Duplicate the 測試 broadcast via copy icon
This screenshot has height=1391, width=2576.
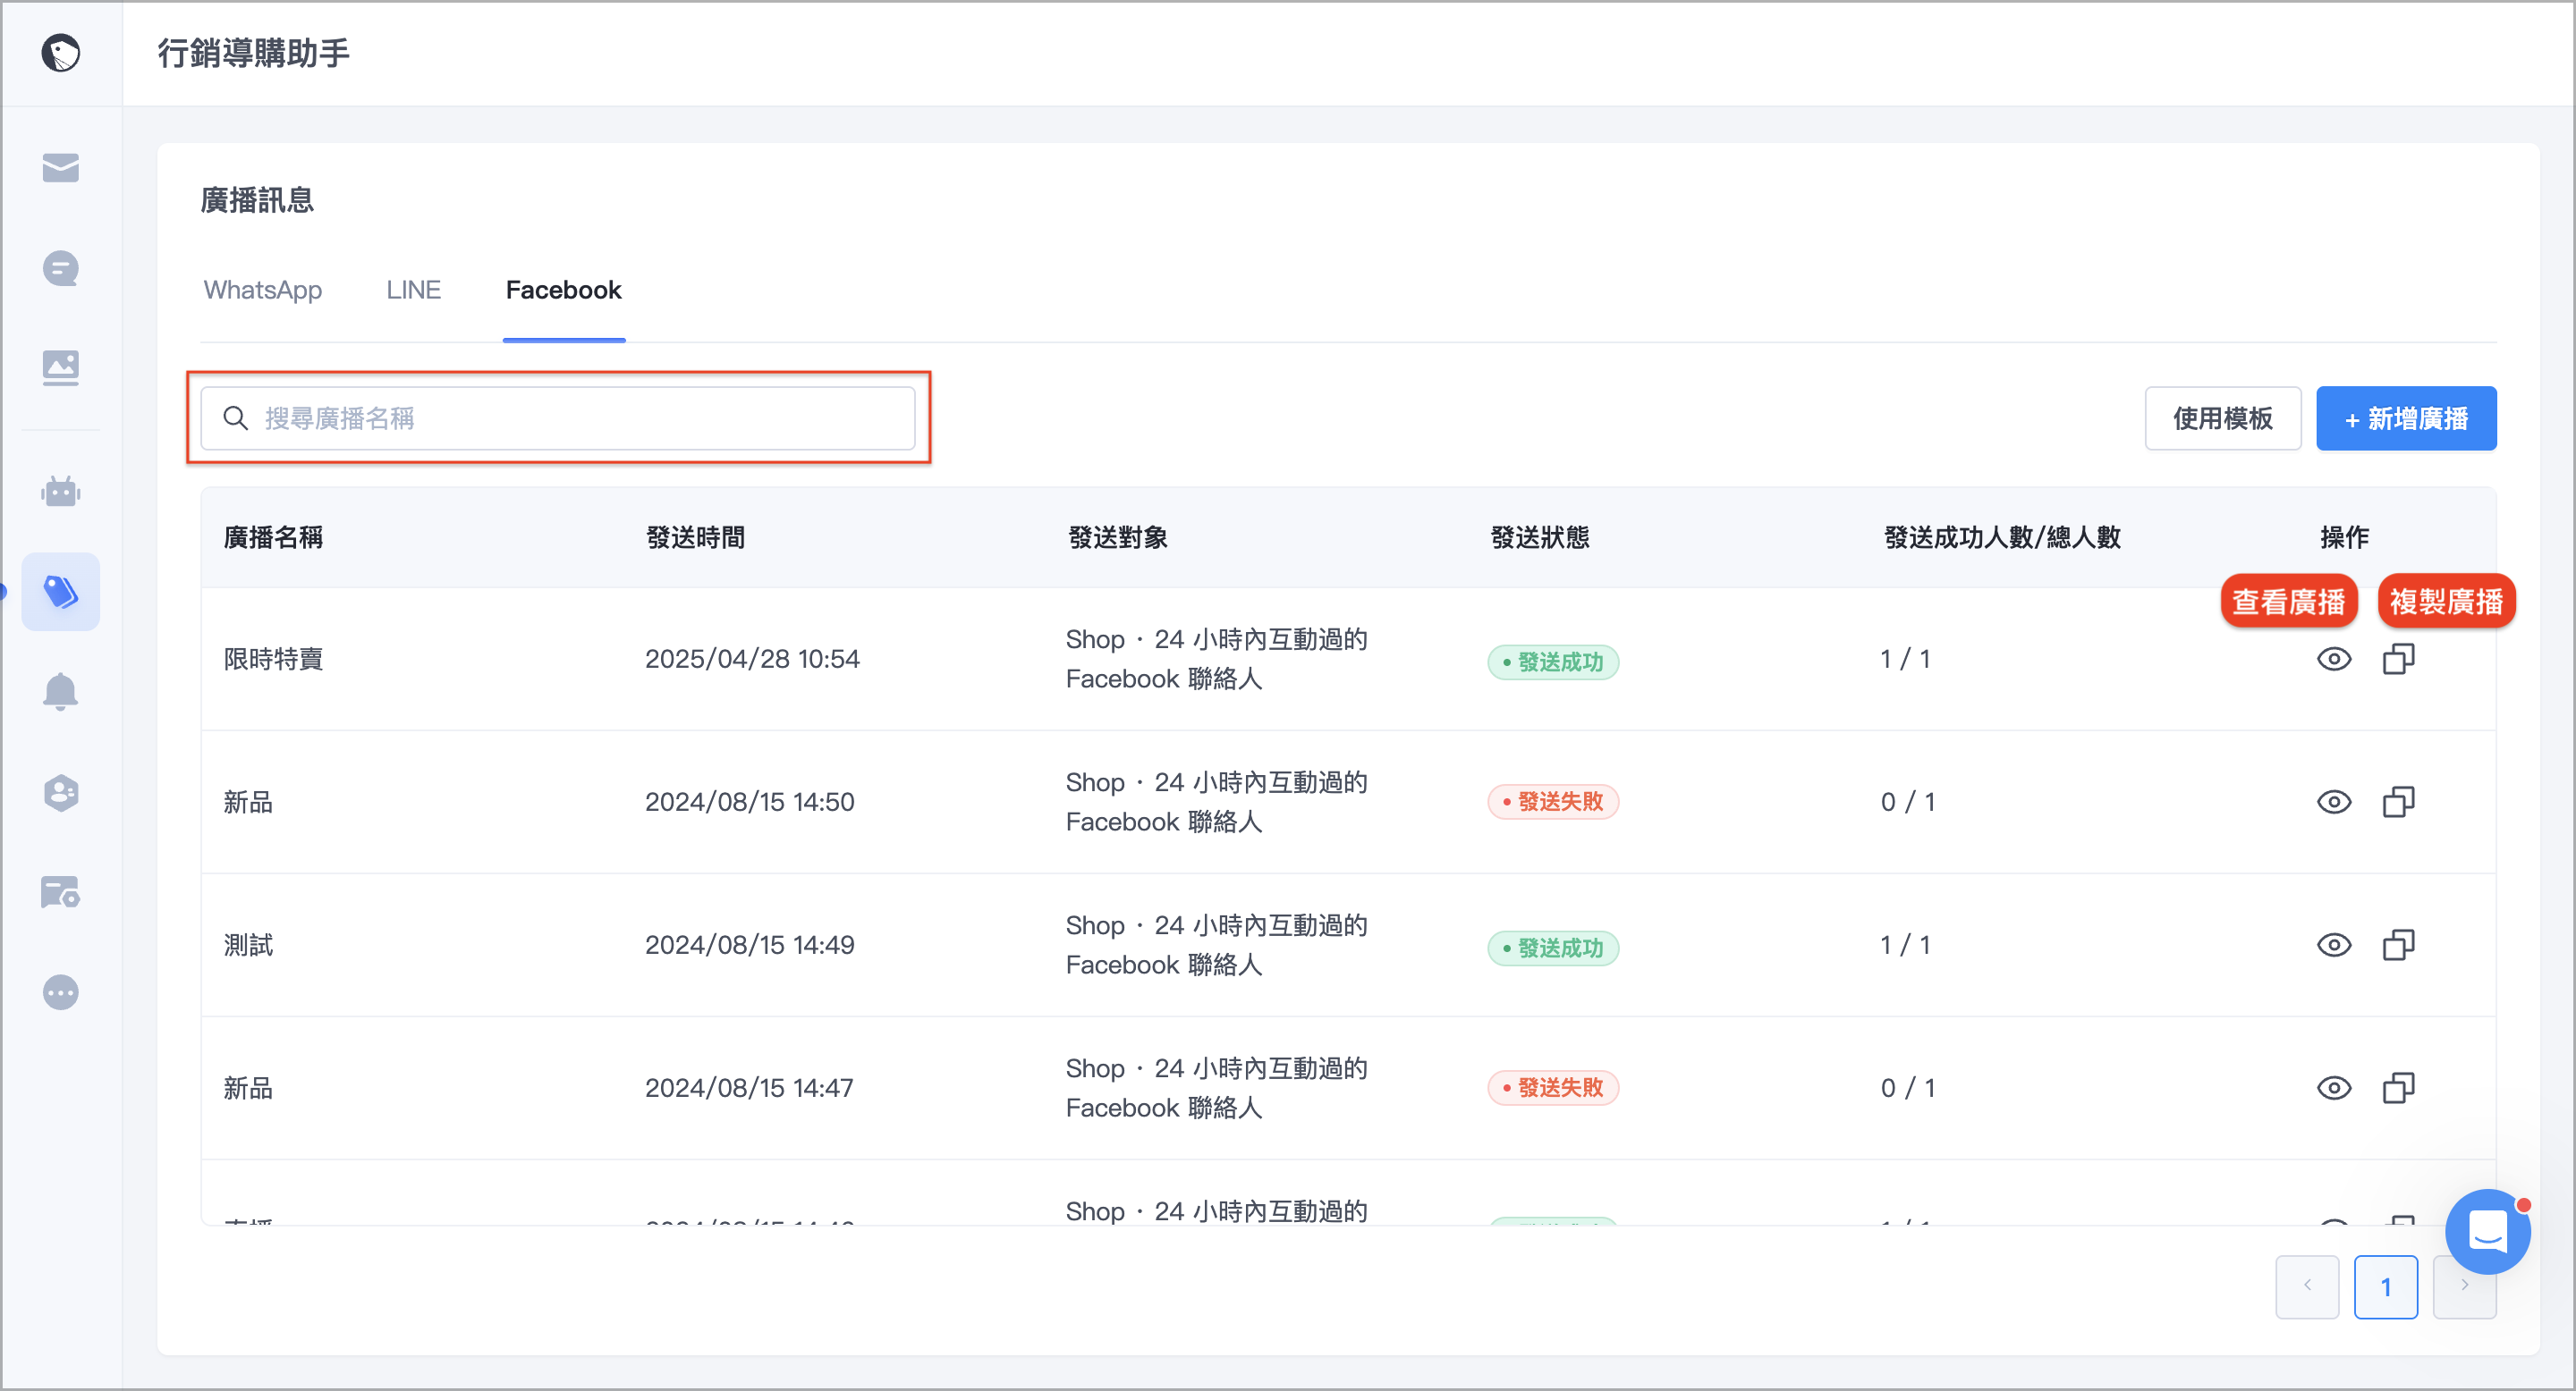pos(2398,945)
